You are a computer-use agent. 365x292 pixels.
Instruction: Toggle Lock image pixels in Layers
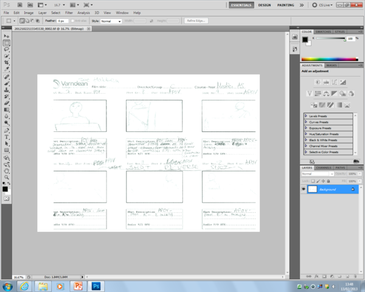pos(318,181)
